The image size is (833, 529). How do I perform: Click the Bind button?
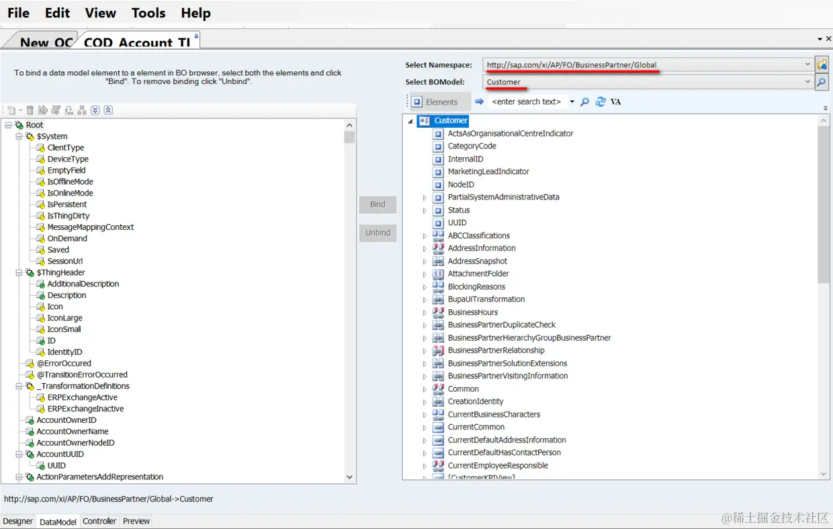point(378,204)
